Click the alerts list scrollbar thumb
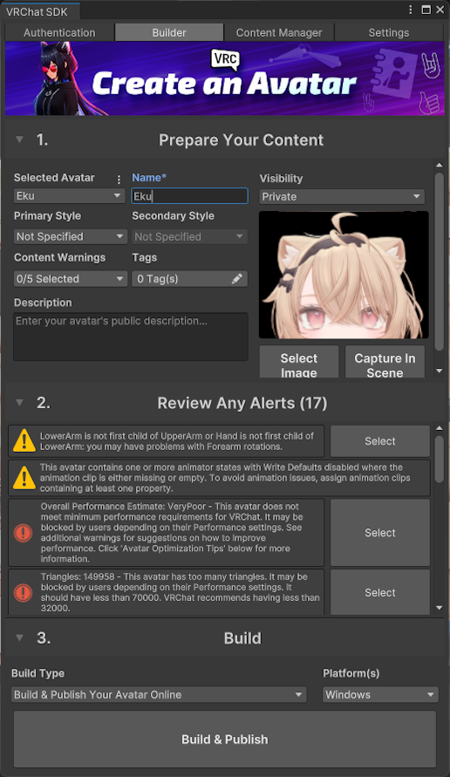This screenshot has height=777, width=450. [439, 459]
